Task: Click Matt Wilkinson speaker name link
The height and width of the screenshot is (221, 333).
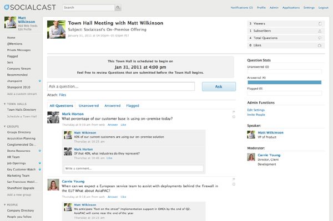Action: click(271, 132)
